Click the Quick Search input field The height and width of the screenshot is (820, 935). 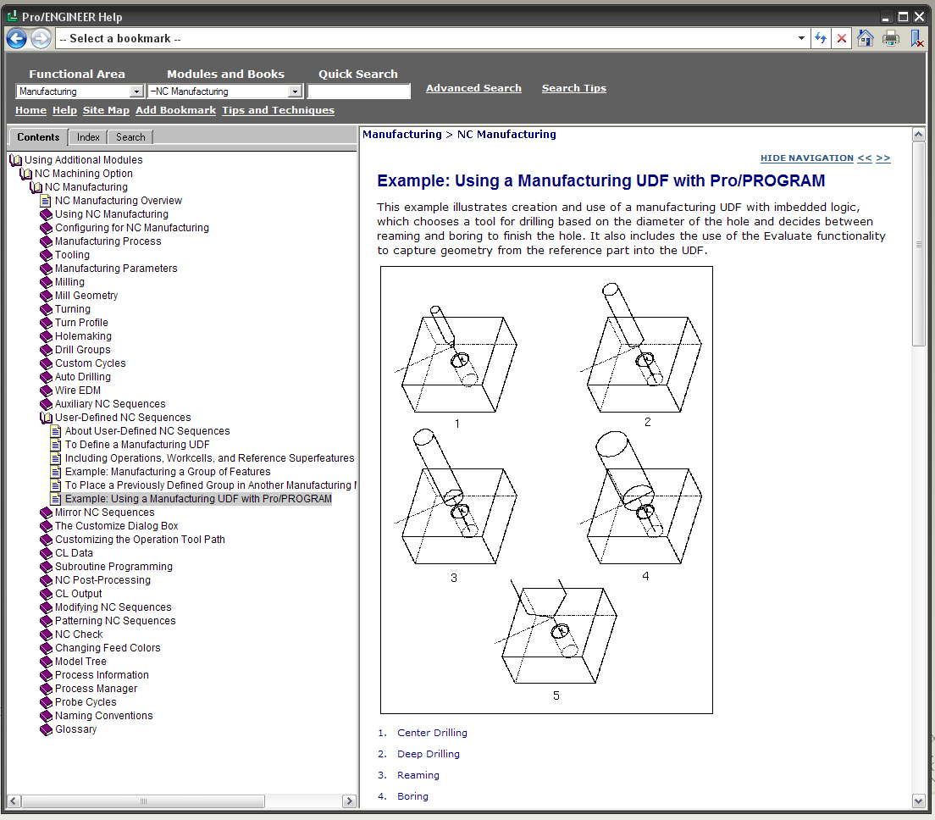(x=359, y=91)
